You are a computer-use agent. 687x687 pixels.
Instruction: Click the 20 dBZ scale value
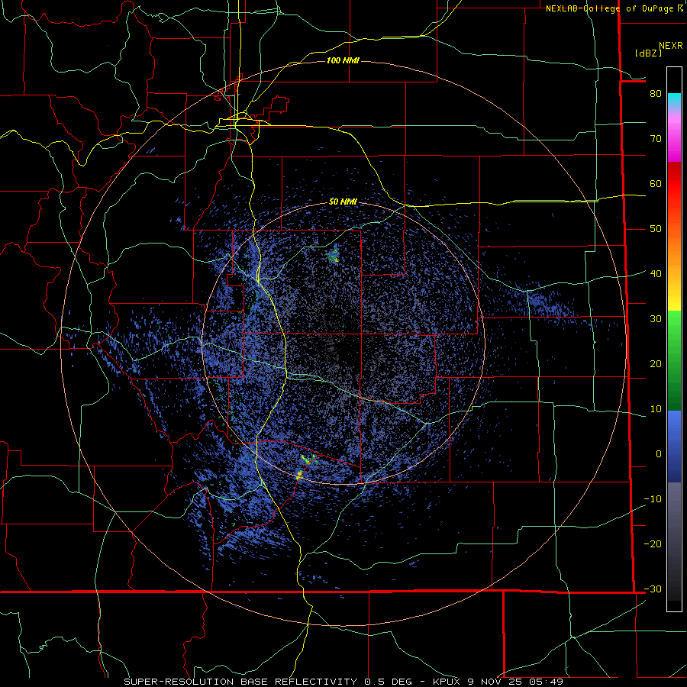(x=656, y=364)
